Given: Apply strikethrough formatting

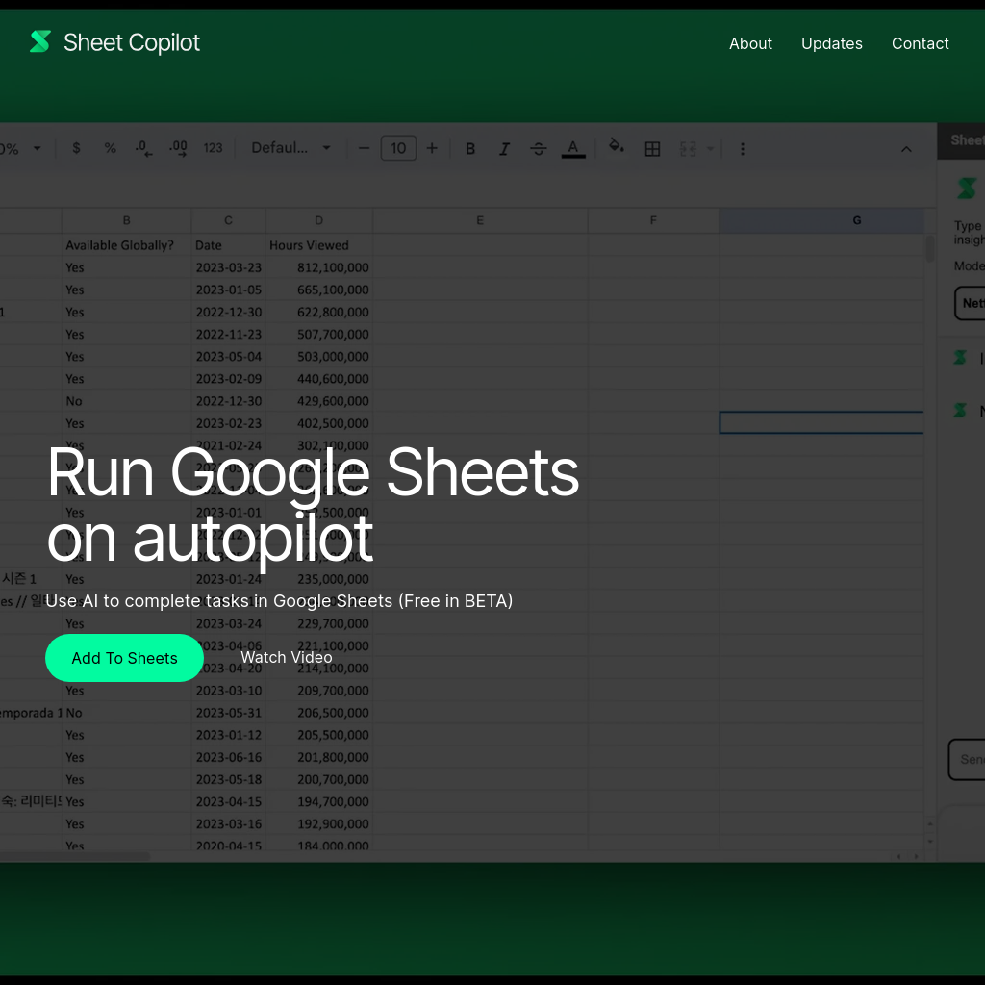Looking at the screenshot, I should click(538, 148).
